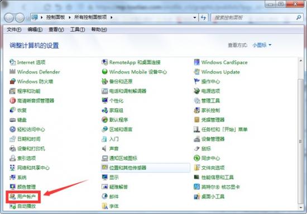The height and width of the screenshot is (214, 307).
Task: Open the Internet 选项 icon
Action: point(12,63)
